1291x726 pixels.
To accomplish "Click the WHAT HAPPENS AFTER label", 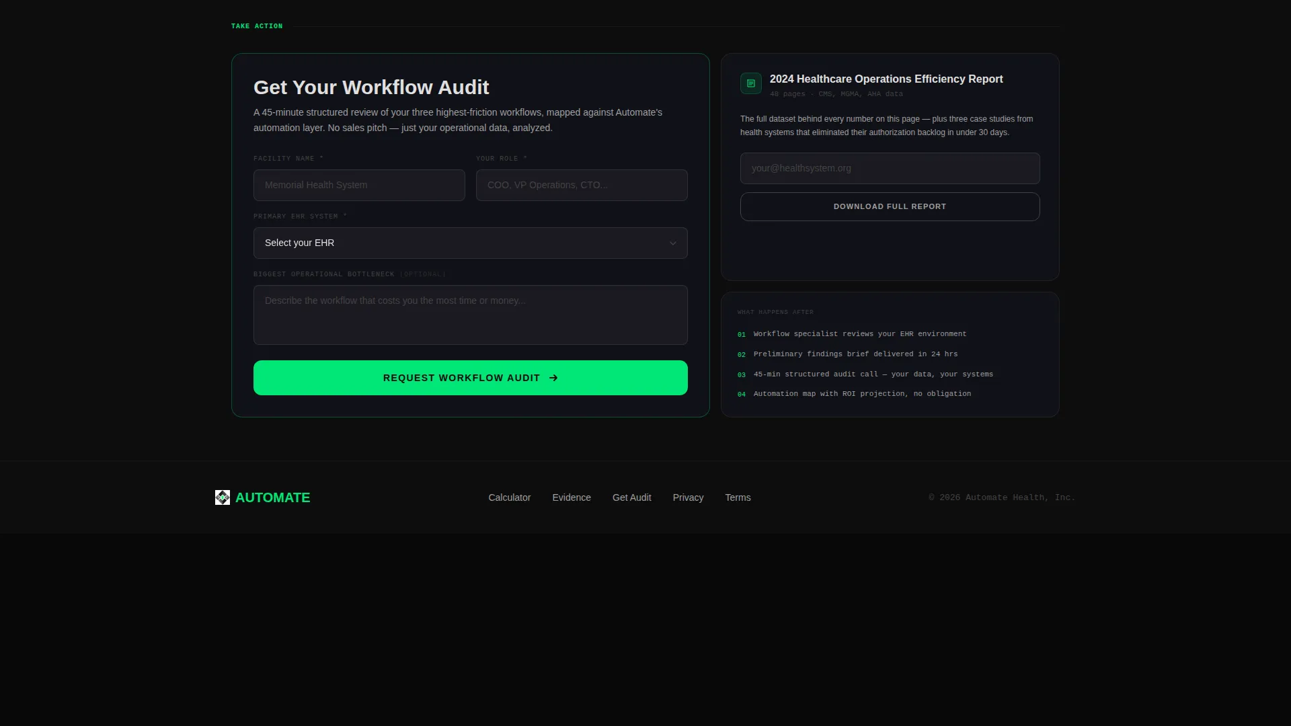I will coord(775,312).
